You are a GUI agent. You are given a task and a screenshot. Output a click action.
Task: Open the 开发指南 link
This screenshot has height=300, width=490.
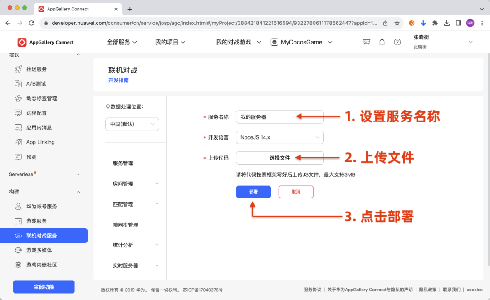point(118,81)
